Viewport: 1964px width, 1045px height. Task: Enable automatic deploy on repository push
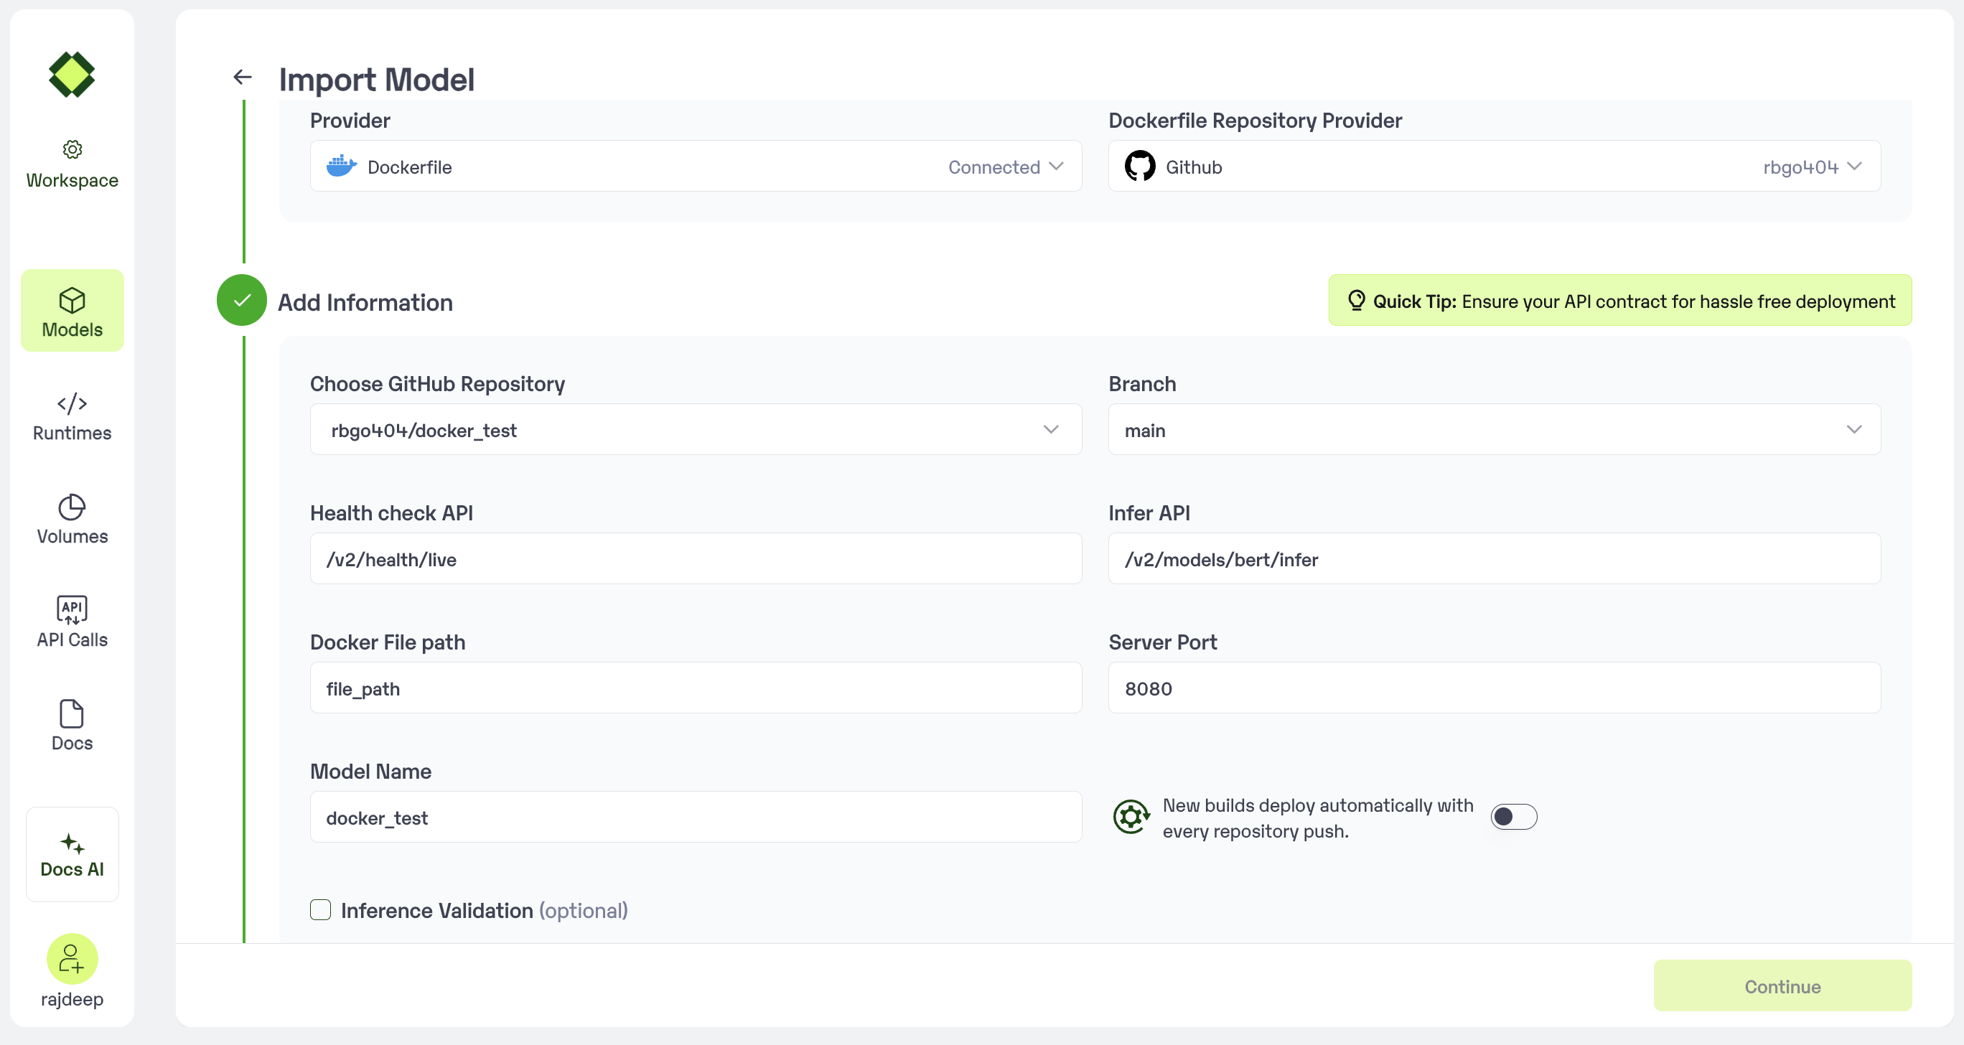click(x=1513, y=817)
